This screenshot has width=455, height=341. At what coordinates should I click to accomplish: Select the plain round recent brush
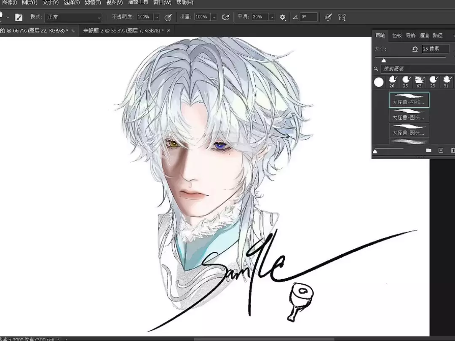pos(379,82)
